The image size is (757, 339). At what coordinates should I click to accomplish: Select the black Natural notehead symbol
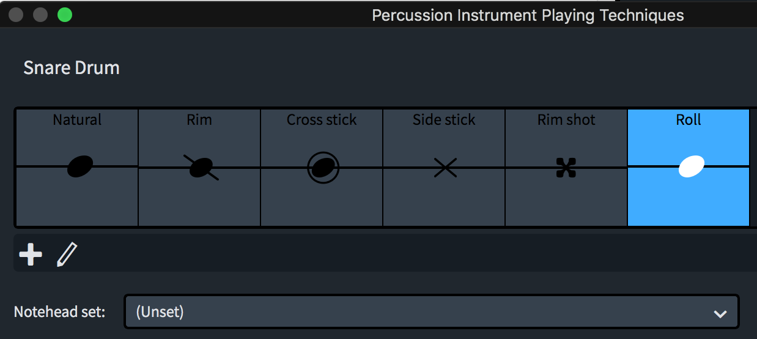coord(80,166)
